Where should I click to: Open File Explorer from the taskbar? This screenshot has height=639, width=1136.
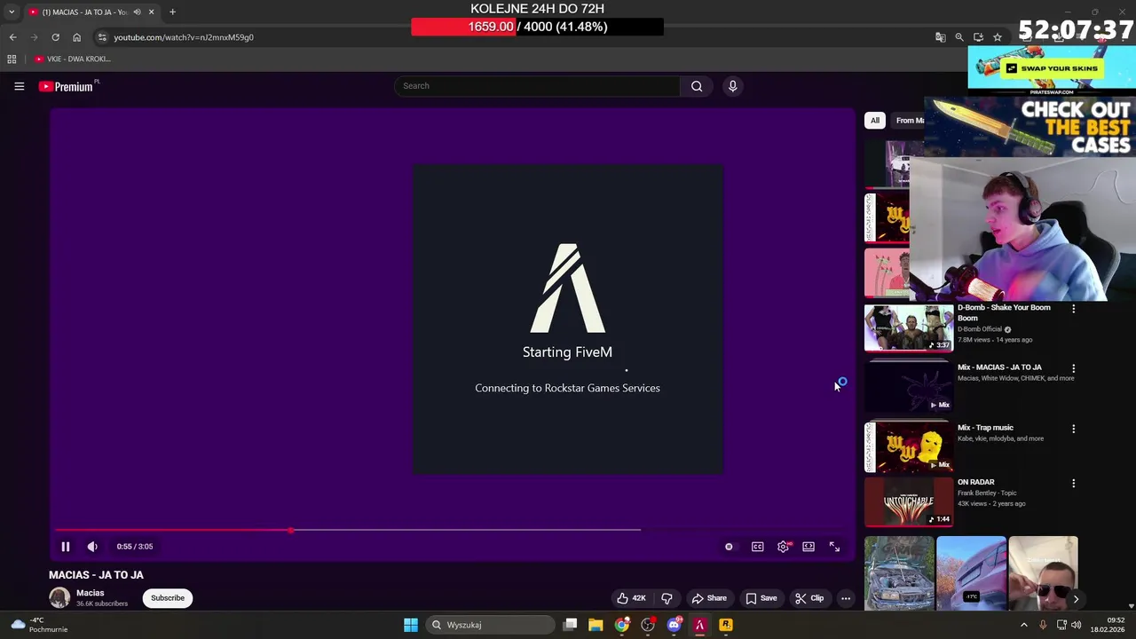click(596, 625)
